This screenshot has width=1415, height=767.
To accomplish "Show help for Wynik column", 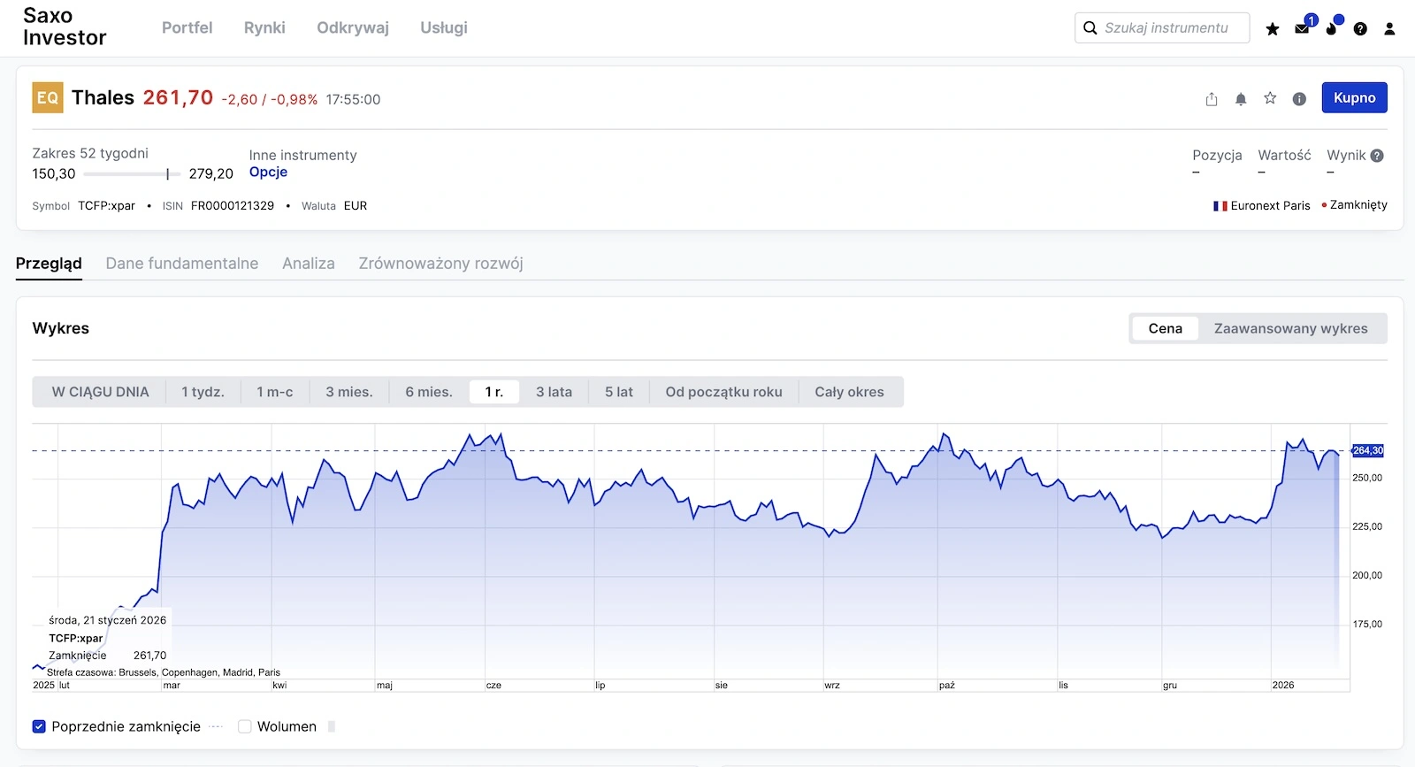I will click(x=1377, y=156).
